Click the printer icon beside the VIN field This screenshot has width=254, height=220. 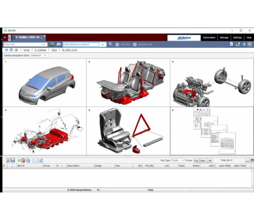58,44
